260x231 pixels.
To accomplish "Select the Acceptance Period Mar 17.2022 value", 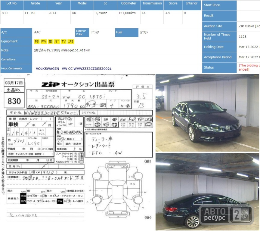I will point(249,57).
